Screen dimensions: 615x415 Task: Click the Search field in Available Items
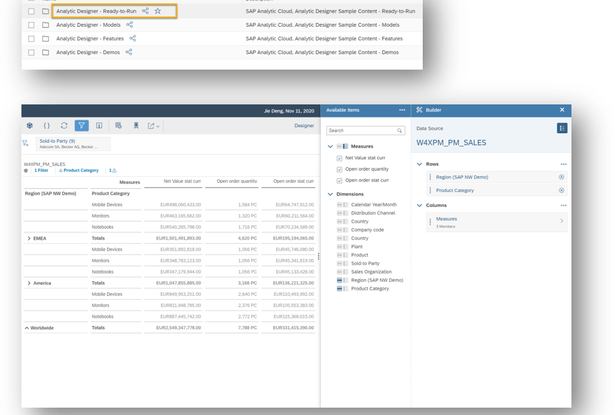366,131
